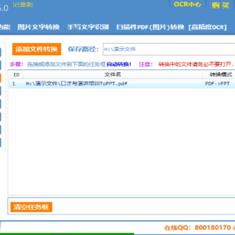
Task: Click the 转换模式 column header
Action: coord(219,74)
